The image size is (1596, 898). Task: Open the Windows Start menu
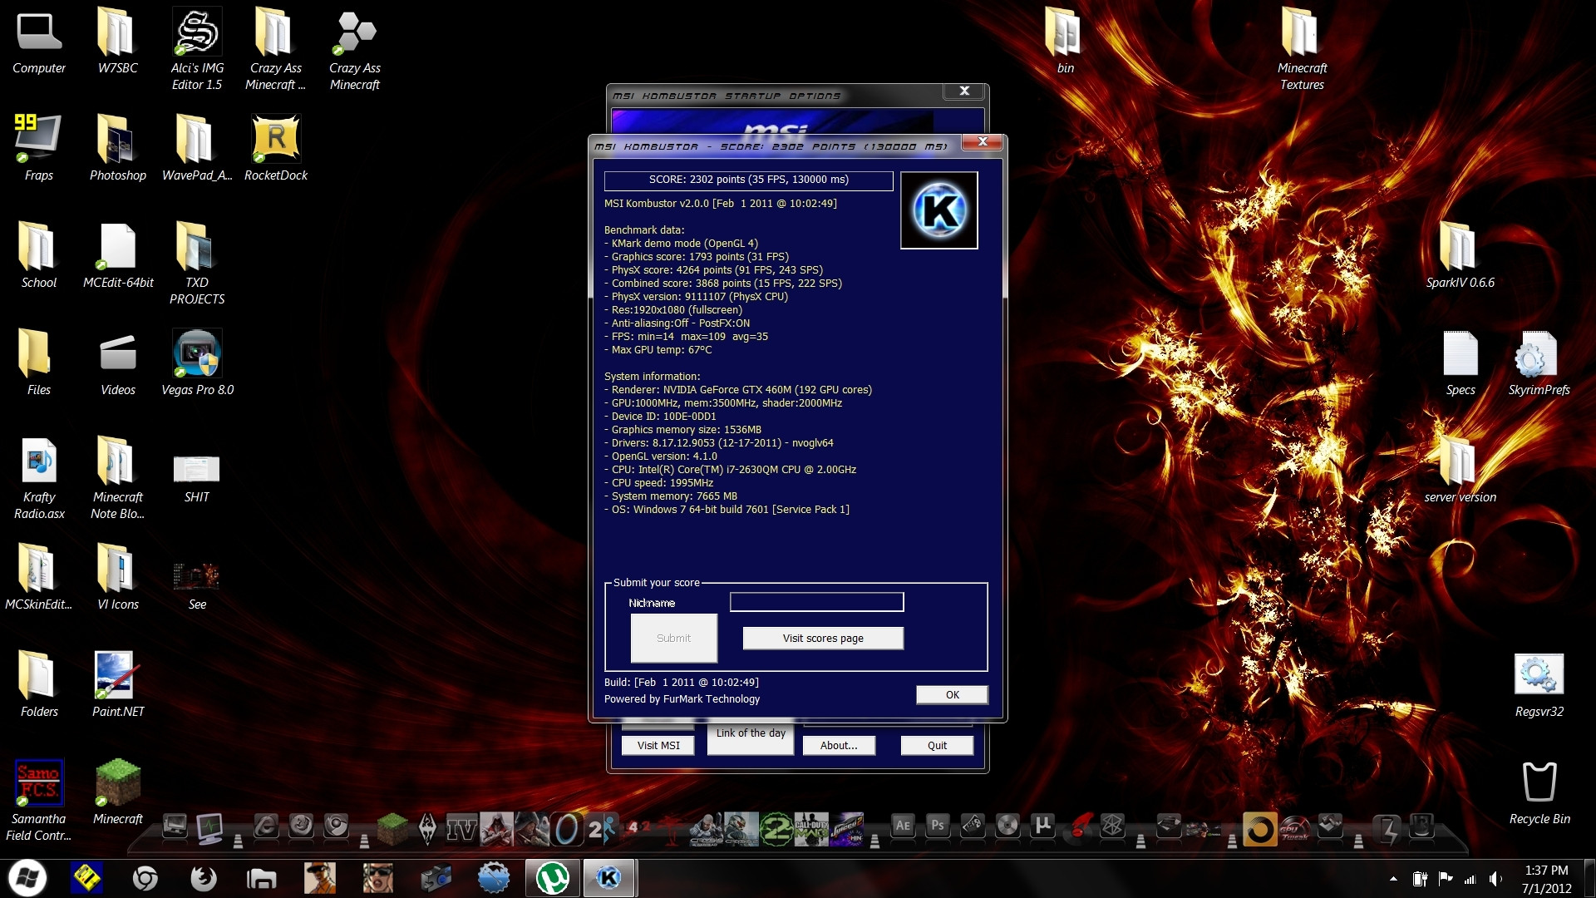point(27,878)
